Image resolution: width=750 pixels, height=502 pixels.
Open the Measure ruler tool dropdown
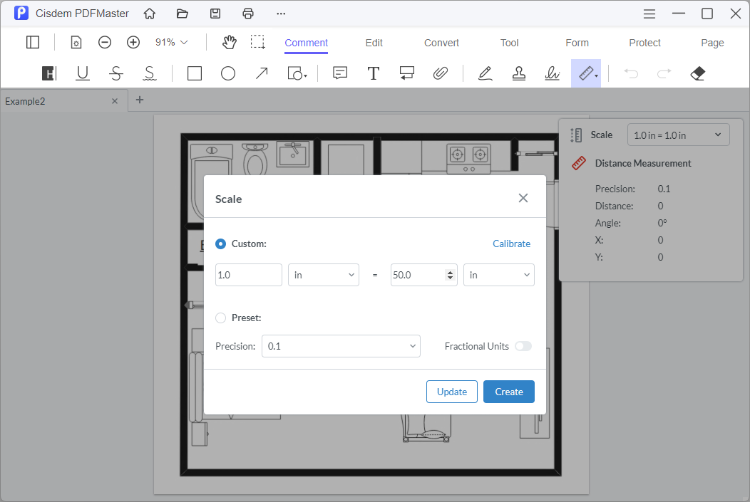[x=587, y=73]
